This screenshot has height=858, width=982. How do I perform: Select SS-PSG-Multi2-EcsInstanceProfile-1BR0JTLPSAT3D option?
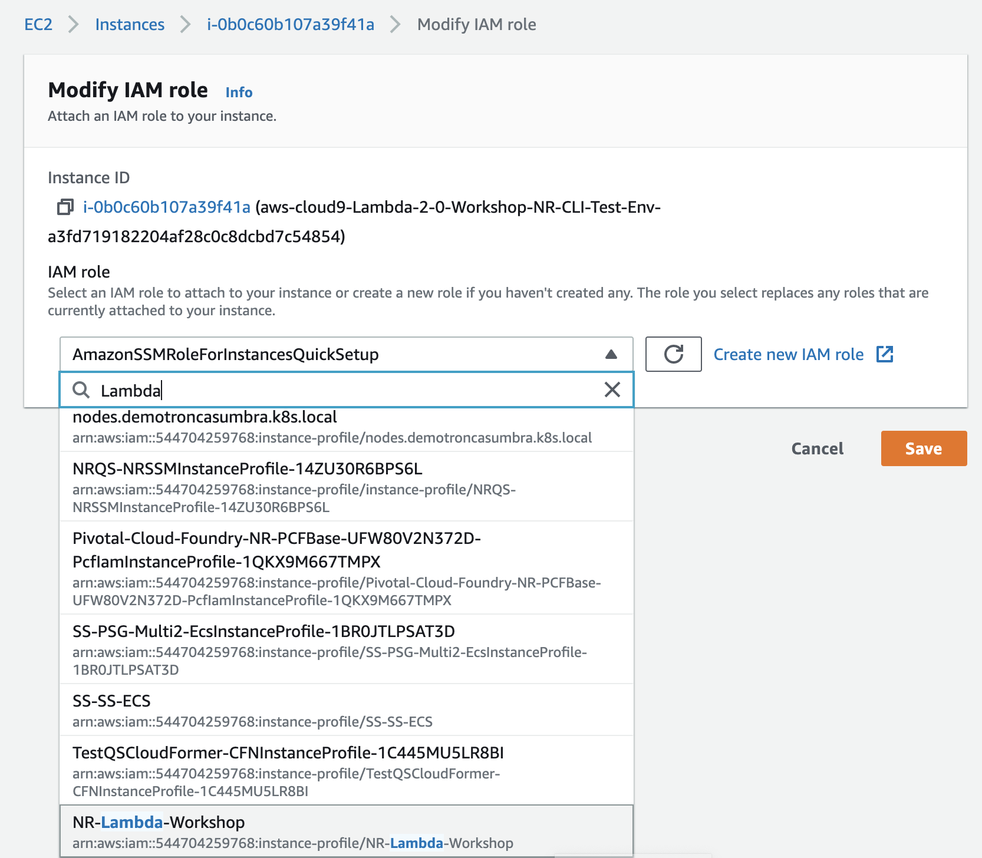pyautogui.click(x=347, y=649)
